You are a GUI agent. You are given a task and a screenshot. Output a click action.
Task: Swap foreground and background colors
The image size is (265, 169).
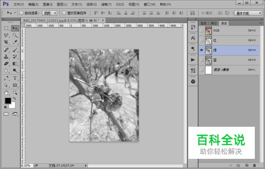[14, 98]
